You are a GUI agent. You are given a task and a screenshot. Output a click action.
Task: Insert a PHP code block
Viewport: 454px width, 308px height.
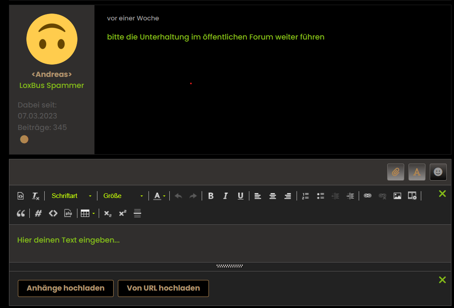(68, 213)
